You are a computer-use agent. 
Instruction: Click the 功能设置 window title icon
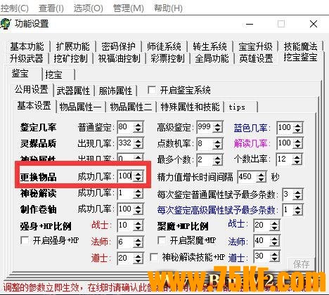tap(6, 23)
